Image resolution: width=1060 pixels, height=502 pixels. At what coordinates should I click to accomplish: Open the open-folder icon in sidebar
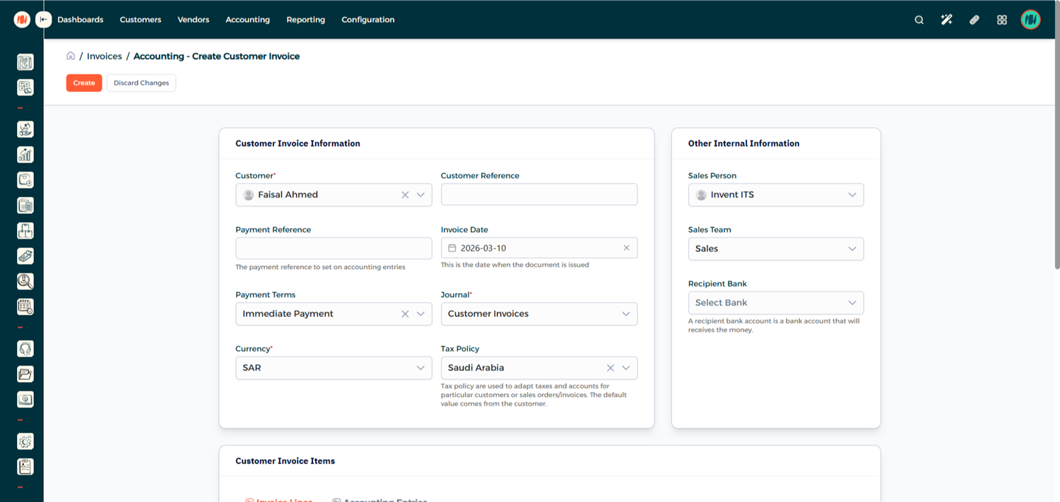point(25,374)
